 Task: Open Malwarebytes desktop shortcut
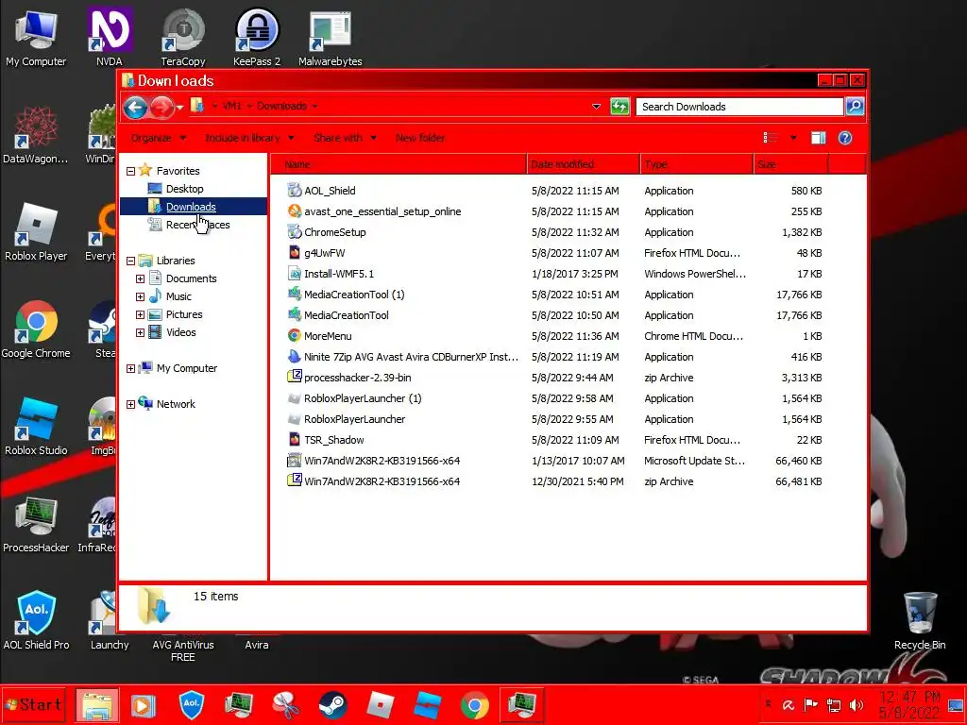point(330,37)
